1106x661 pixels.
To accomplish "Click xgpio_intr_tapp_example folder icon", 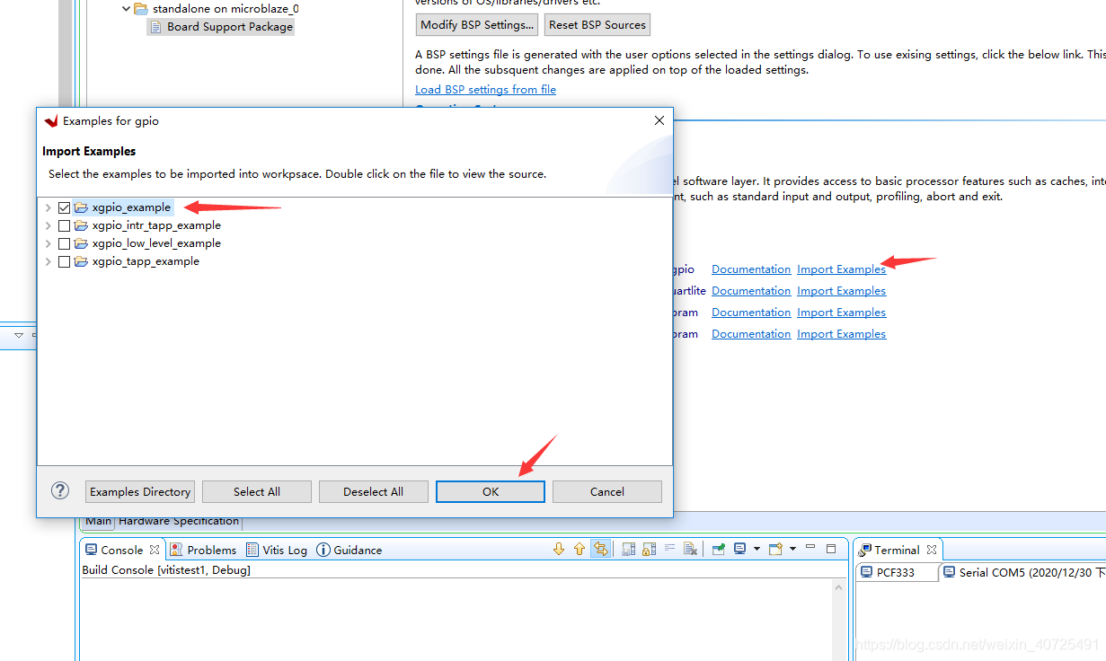I will click(81, 225).
